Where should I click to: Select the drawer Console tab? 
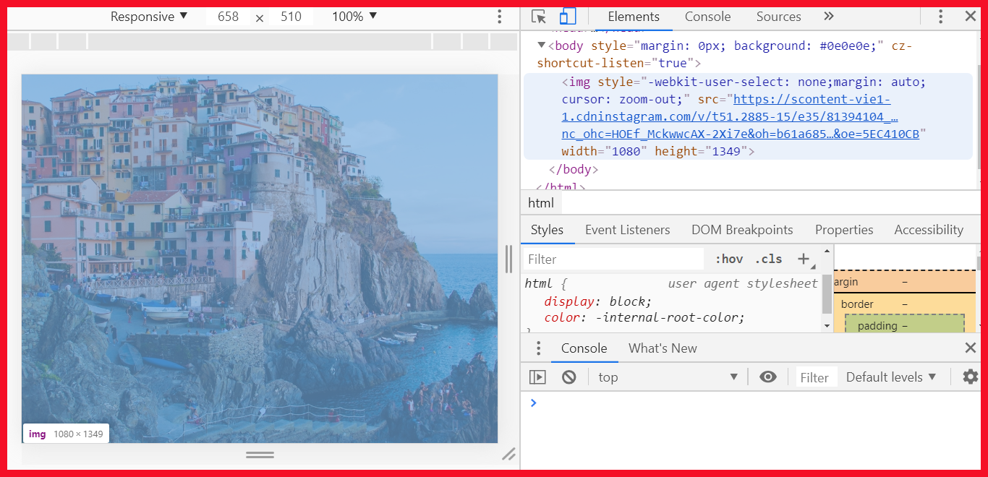coord(584,348)
